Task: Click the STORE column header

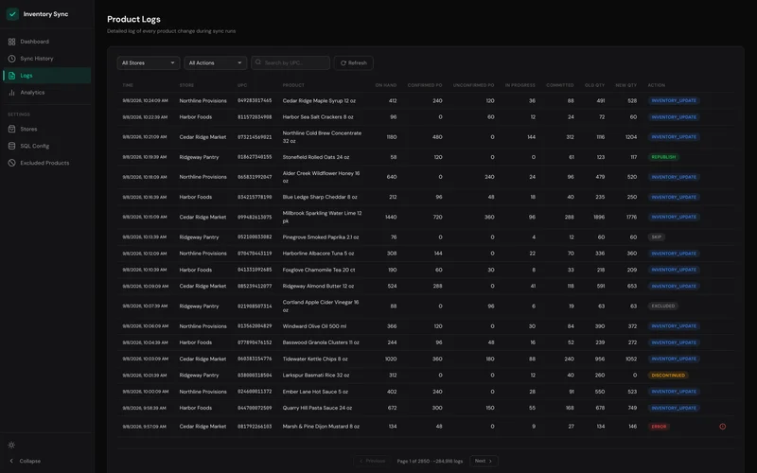Action: (186, 85)
